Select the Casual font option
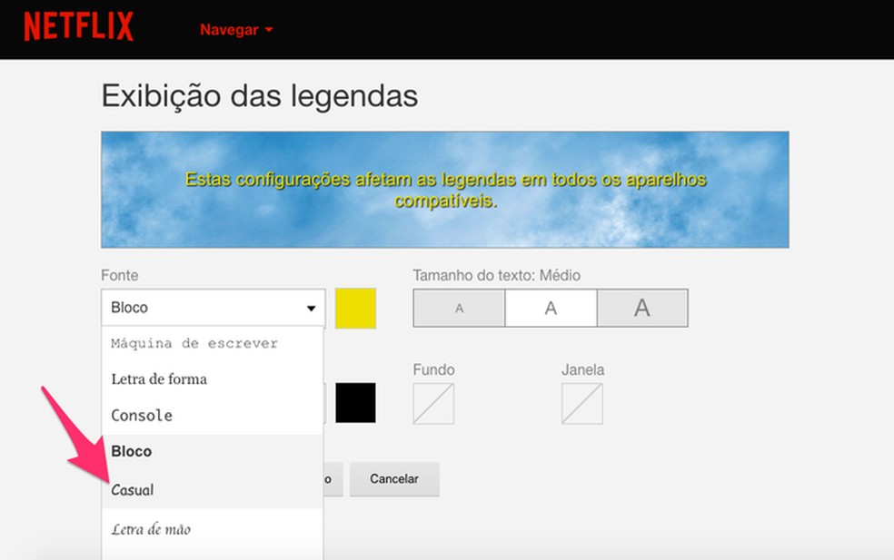894x560 pixels. click(133, 490)
